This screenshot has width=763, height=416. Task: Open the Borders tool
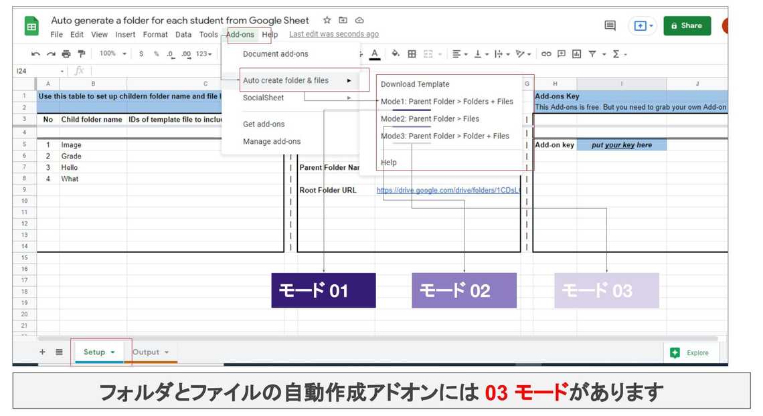(x=412, y=54)
